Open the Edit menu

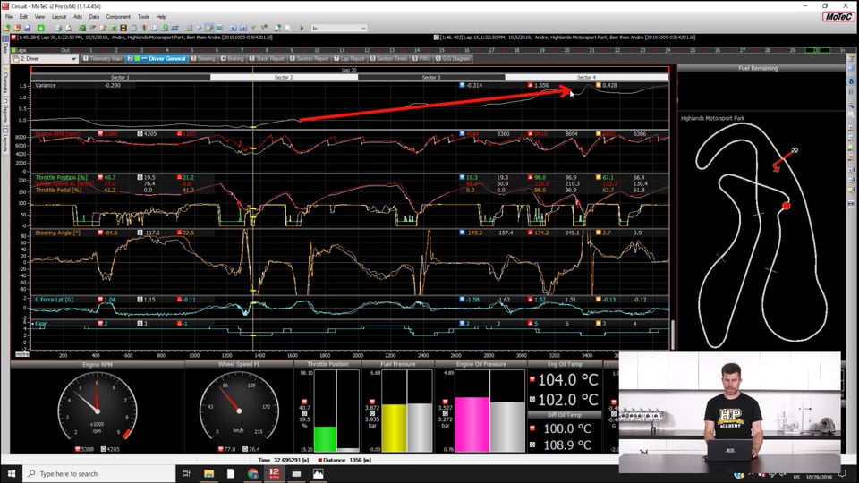(x=23, y=17)
